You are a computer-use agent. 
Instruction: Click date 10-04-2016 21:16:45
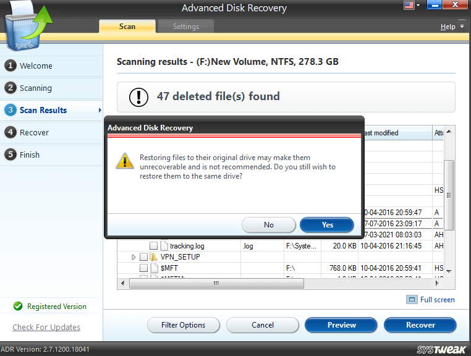[x=391, y=246]
